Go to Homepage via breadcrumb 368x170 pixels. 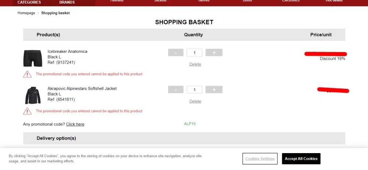pos(26,13)
